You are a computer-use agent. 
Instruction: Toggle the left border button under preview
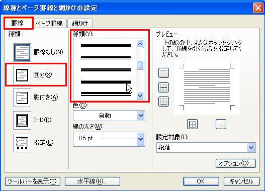tap(192, 124)
